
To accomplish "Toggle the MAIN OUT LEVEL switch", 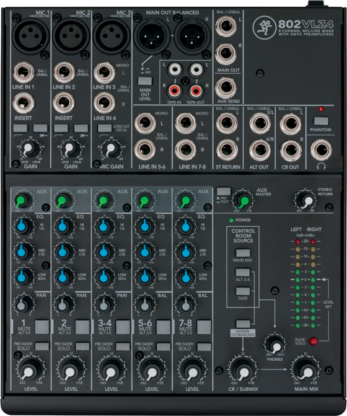I will click(x=145, y=81).
